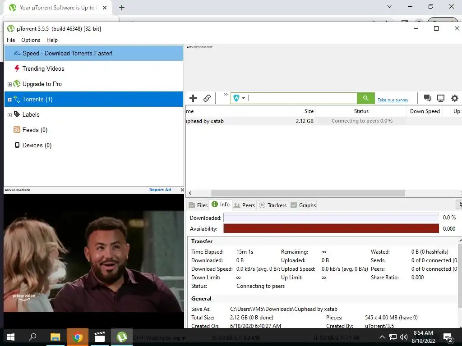Open Preferences with the gear icon
The image size is (462, 346).
[455, 98]
